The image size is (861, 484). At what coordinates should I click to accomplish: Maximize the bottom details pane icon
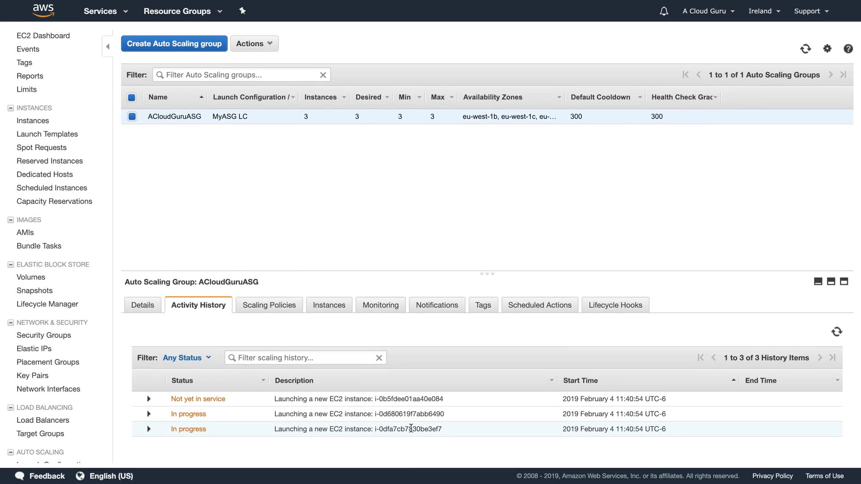[x=844, y=281]
